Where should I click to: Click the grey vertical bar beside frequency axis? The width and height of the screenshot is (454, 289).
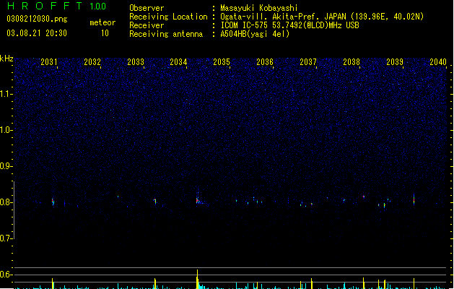[x=14, y=210]
